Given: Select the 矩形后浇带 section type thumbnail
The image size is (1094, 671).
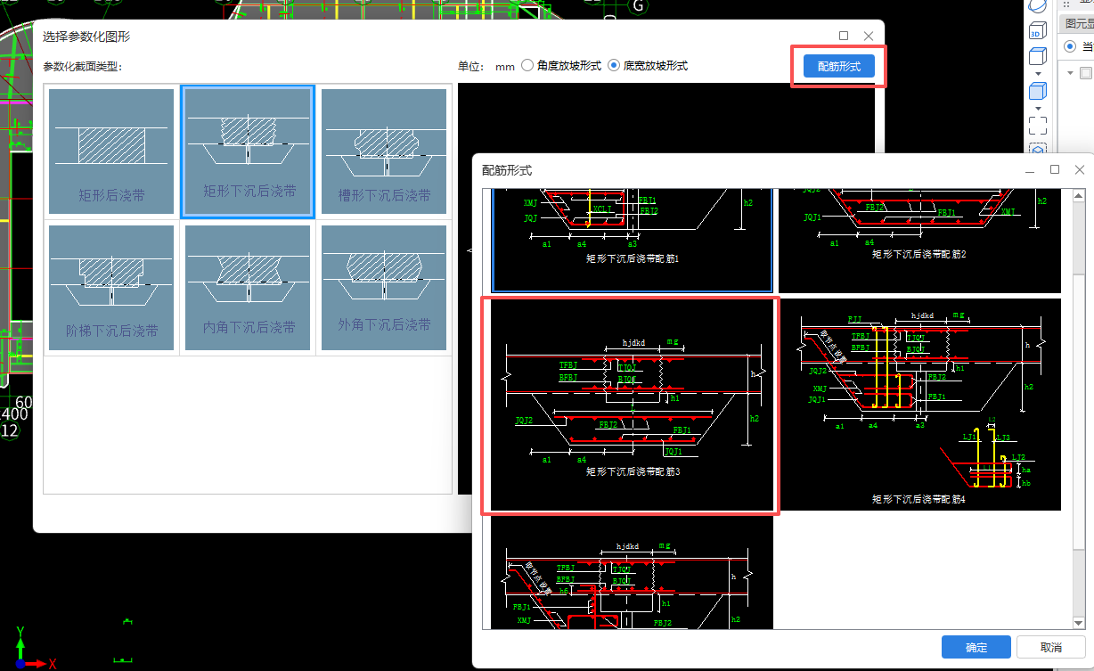Looking at the screenshot, I should (x=111, y=151).
